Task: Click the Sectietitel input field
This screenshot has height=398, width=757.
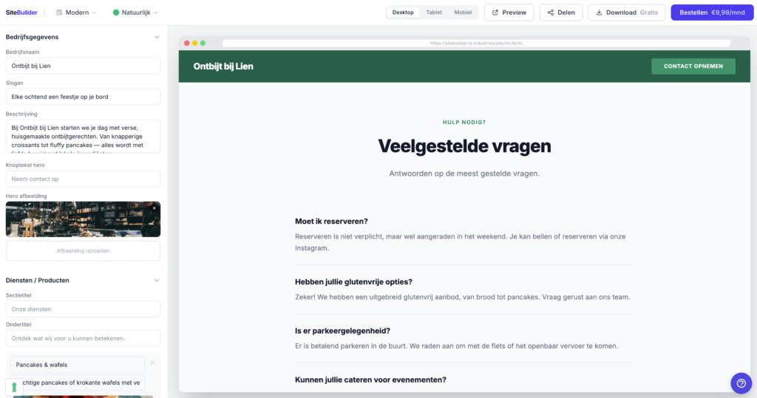Action: tap(83, 309)
